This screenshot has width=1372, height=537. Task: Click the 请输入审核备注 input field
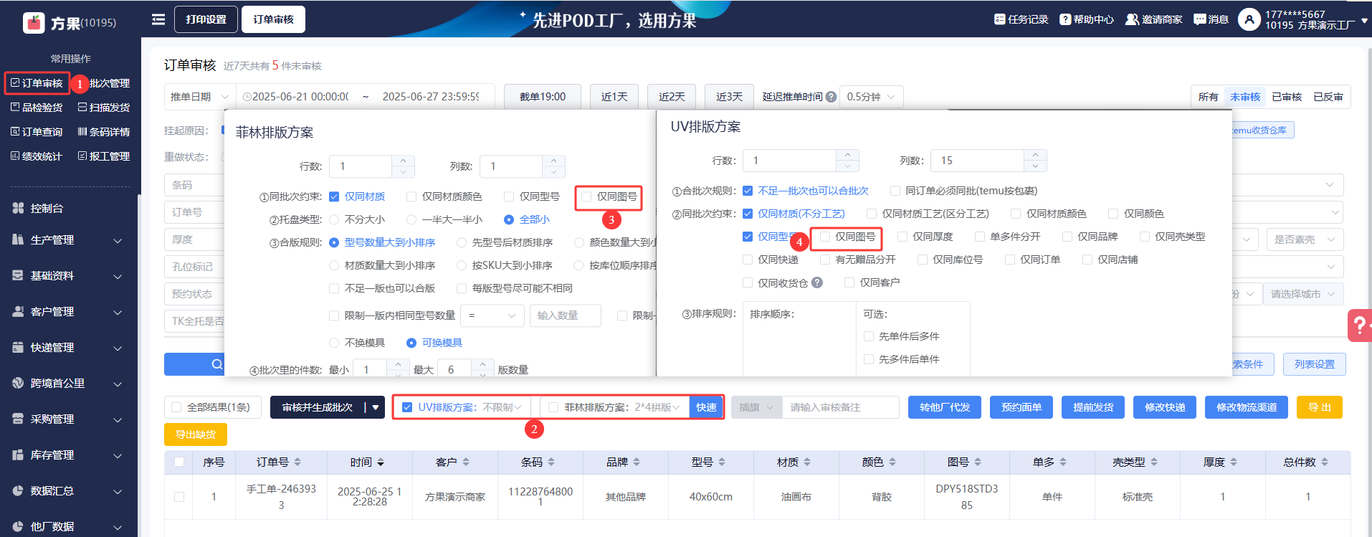click(x=840, y=407)
